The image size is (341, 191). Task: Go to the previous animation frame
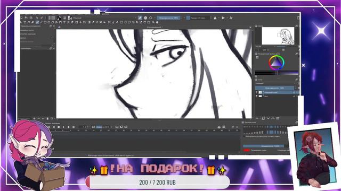point(54,127)
